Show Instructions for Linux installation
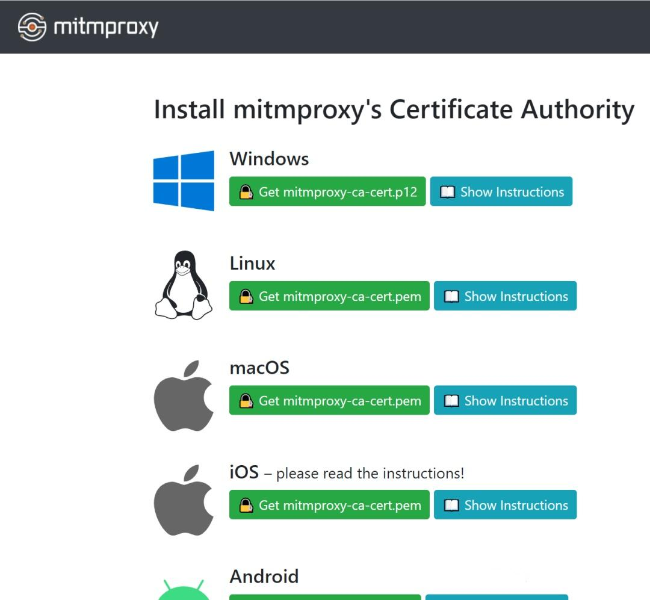Image resolution: width=650 pixels, height=600 pixels. tap(506, 296)
